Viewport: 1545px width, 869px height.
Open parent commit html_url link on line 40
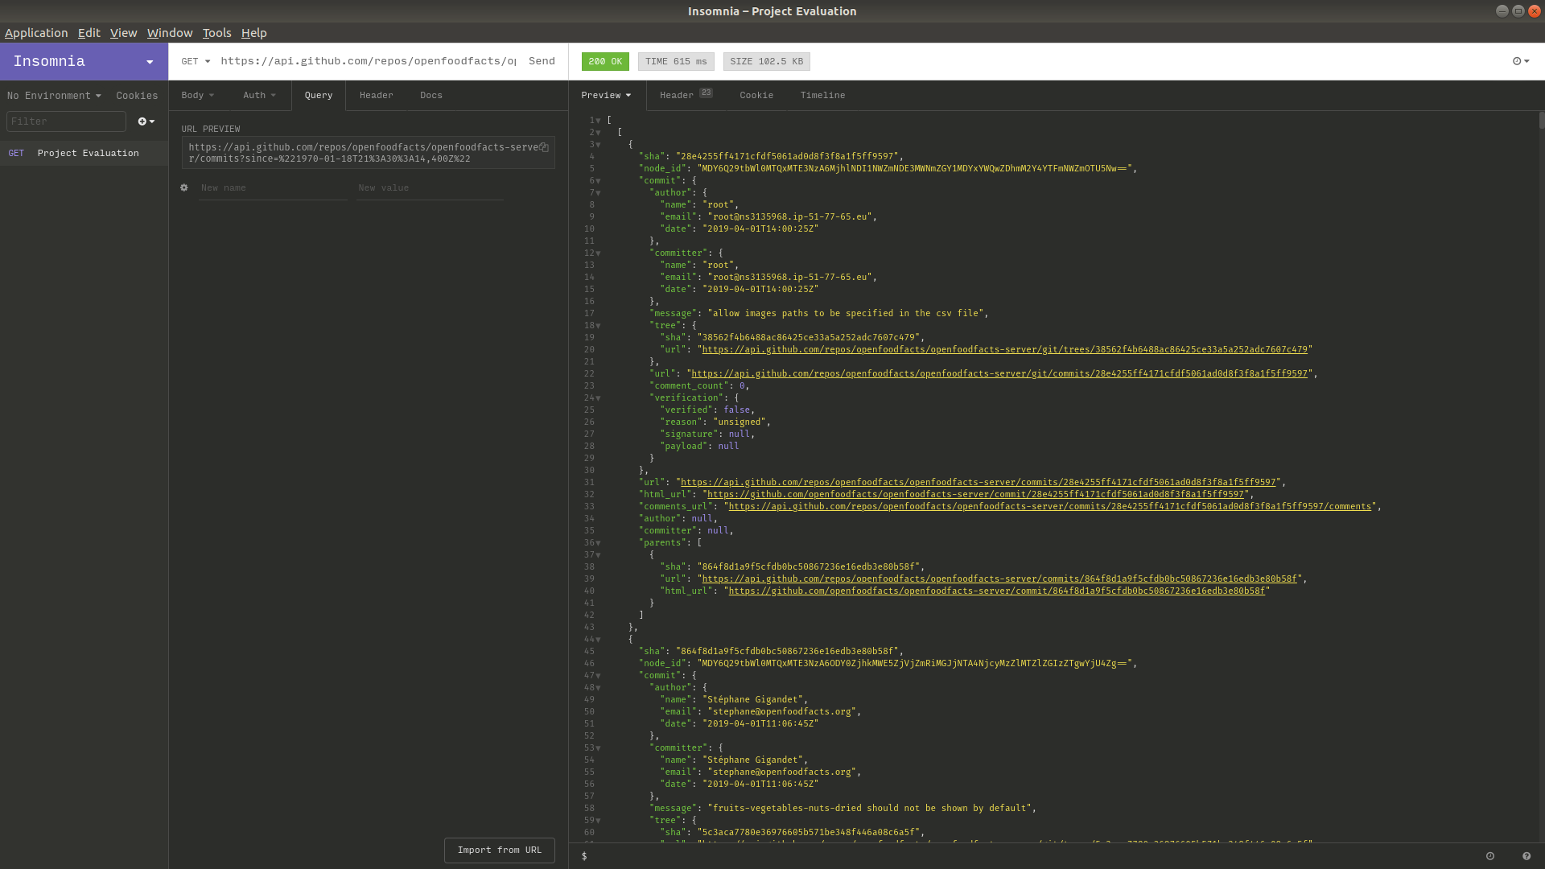[x=996, y=591]
